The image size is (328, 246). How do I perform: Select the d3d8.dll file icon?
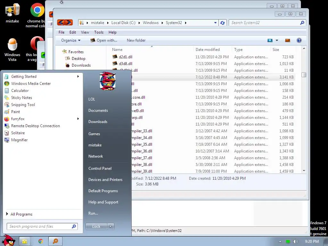click(115, 64)
